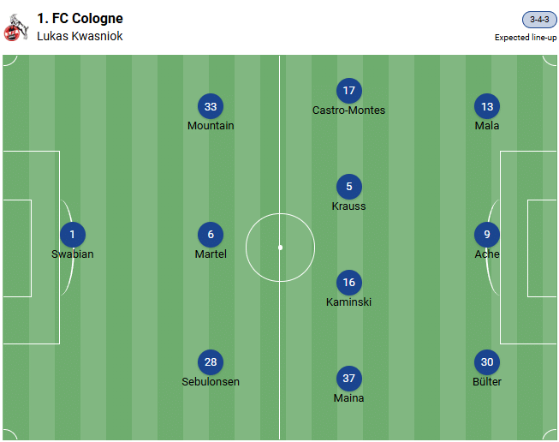Click number 28 Sebulonsen player circle

tap(211, 362)
